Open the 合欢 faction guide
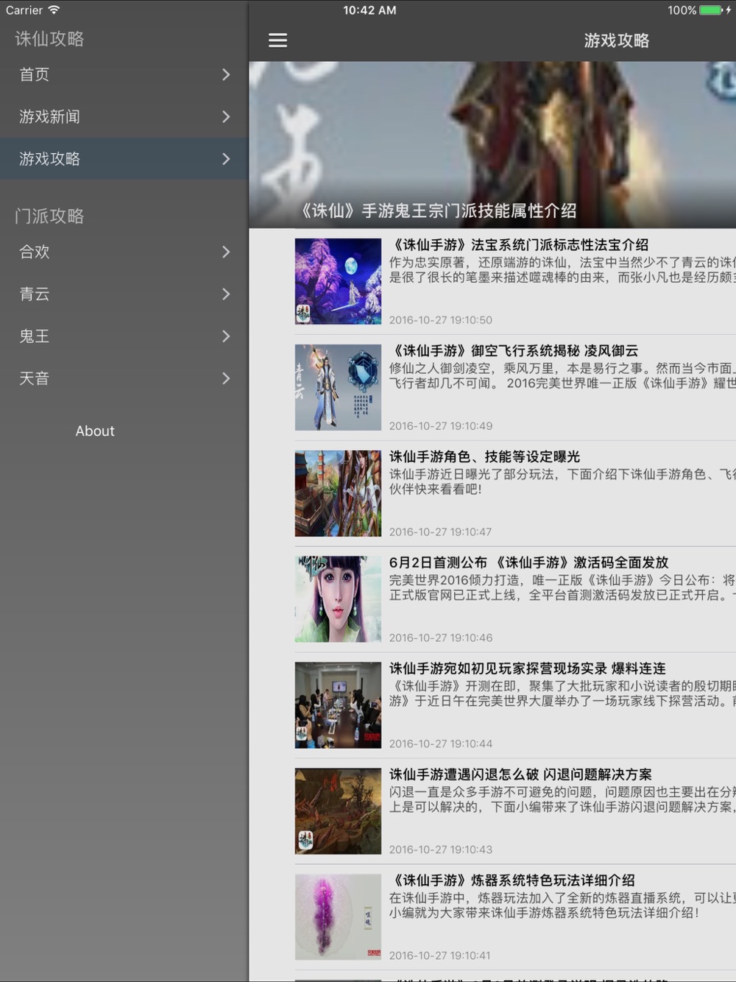This screenshot has height=982, width=736. pyautogui.click(x=124, y=252)
